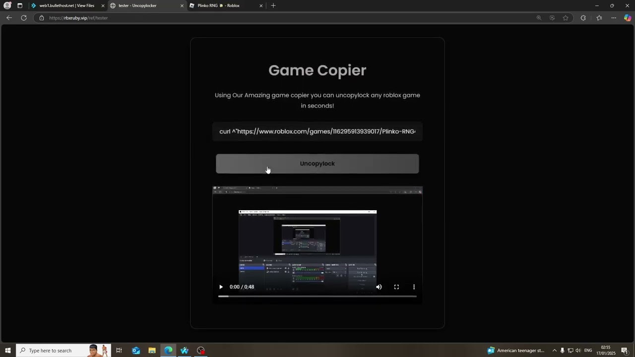Screen dimensions: 635x357
Task: Open browser settings and more menu
Action: click(614, 18)
